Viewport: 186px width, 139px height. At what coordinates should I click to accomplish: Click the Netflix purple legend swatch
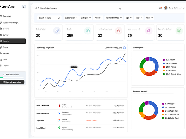(x=164, y=60)
